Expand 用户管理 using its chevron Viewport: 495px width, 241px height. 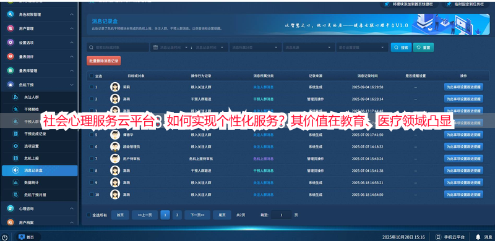tap(72, 28)
